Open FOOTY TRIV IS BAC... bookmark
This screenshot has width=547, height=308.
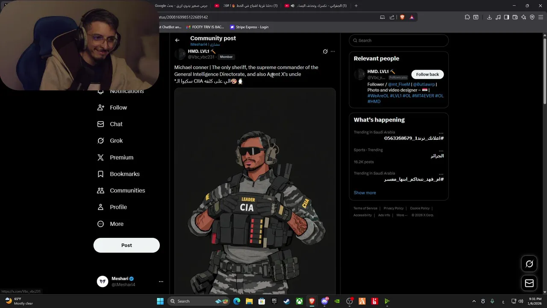tap(205, 27)
